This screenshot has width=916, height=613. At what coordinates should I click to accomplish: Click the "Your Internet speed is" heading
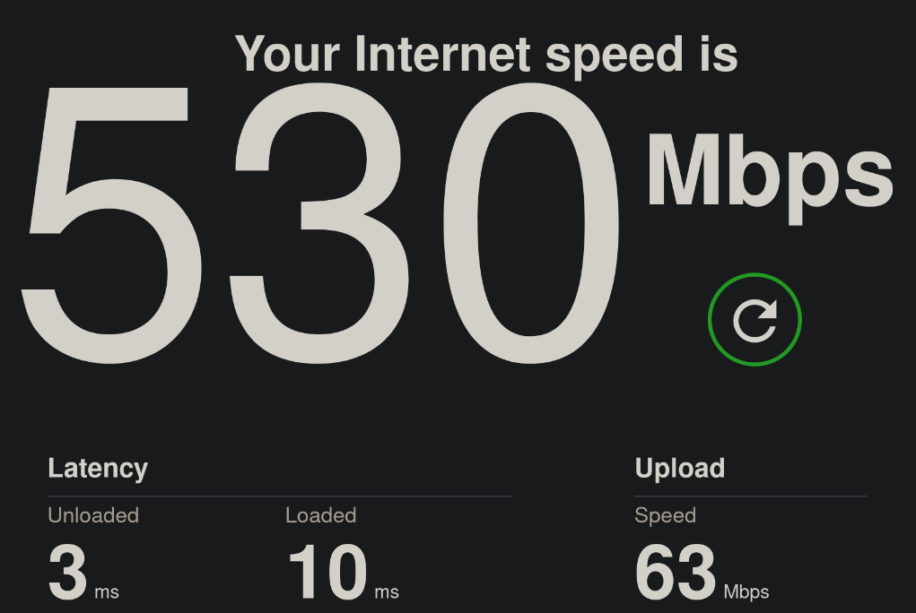pos(486,55)
